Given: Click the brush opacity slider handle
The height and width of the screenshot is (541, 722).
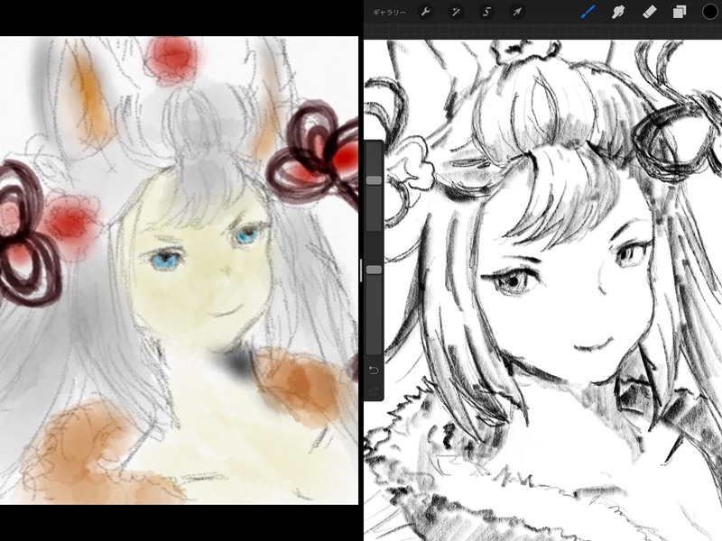Looking at the screenshot, I should (374, 270).
